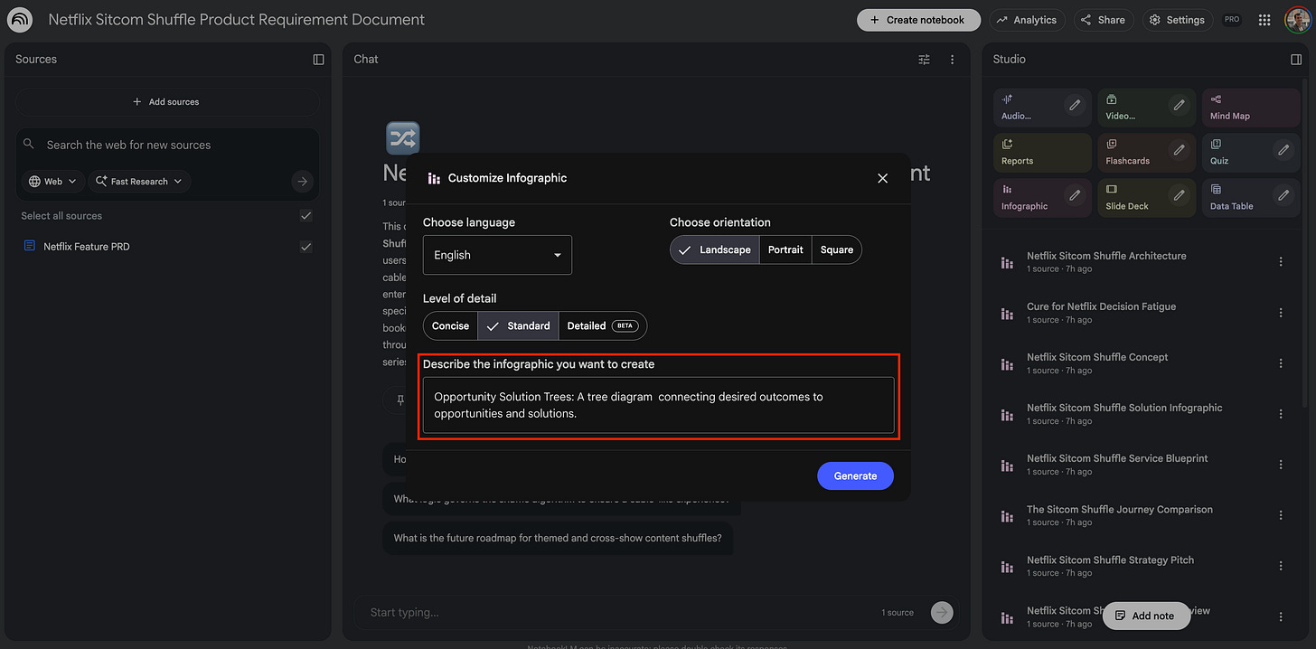Open Mind Map studio tile
The image size is (1316, 649).
(x=1250, y=108)
